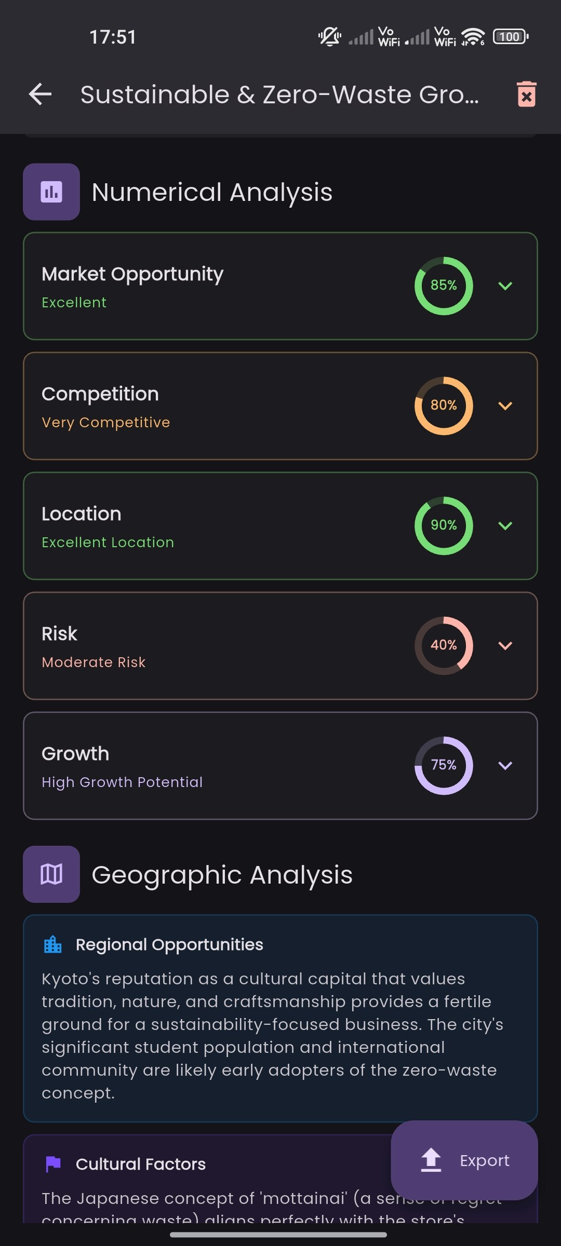Expand the Risk card chevron
This screenshot has height=1246, width=561.
point(505,645)
